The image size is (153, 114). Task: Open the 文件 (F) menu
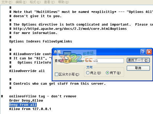click(x=7, y=2)
